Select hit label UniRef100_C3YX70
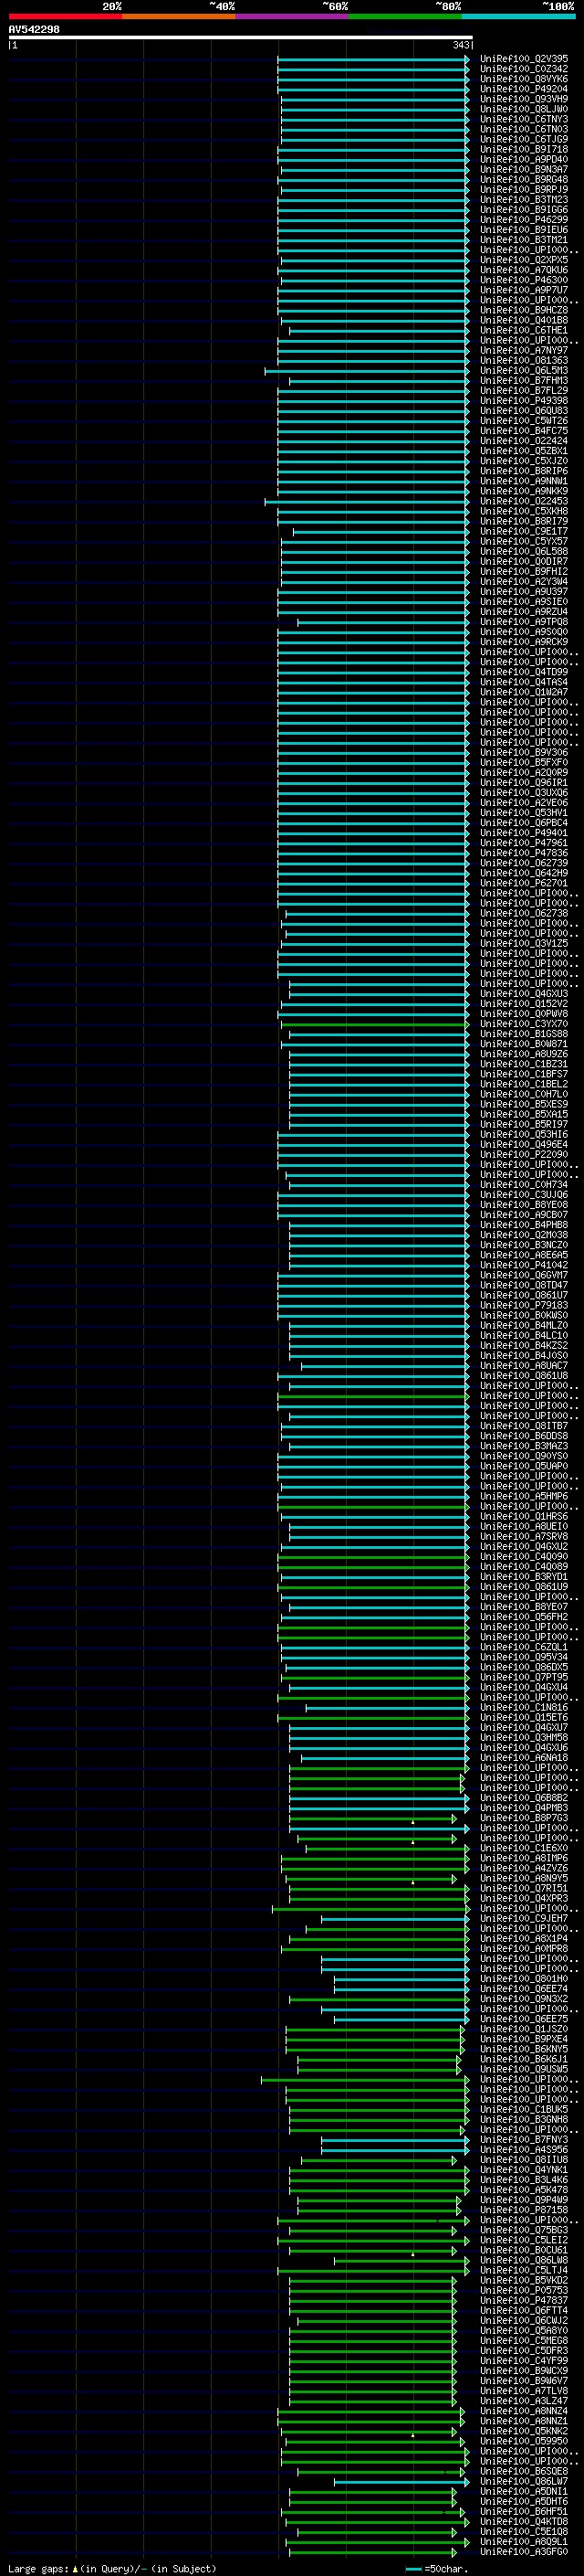The image size is (584, 2576). (524, 1024)
